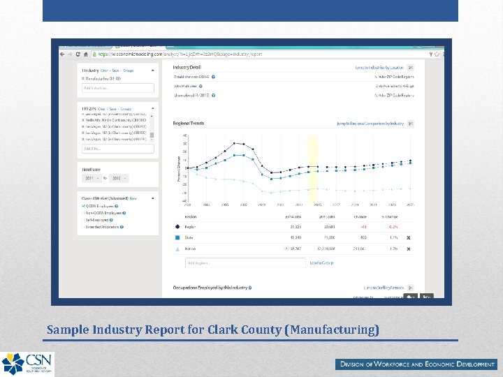Click Jump to Regional Comparison by Industry link
This screenshot has height=377, width=503.
[370, 124]
